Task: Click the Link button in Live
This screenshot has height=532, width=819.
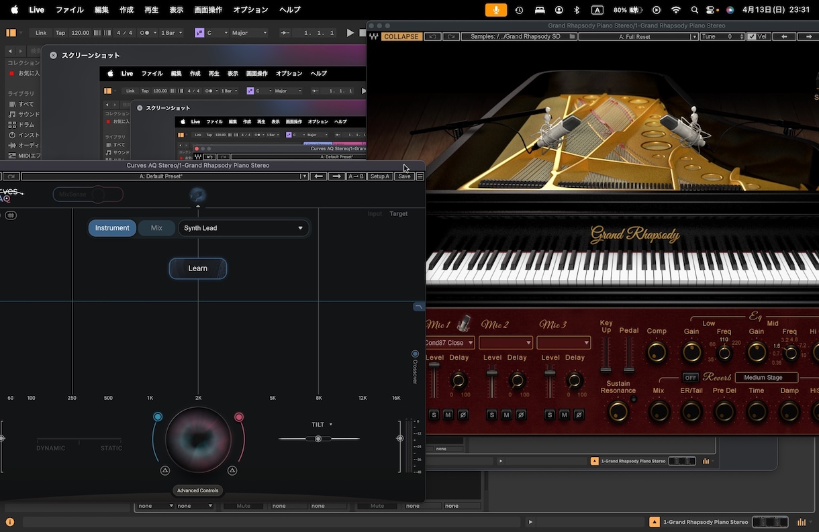Action: click(41, 33)
